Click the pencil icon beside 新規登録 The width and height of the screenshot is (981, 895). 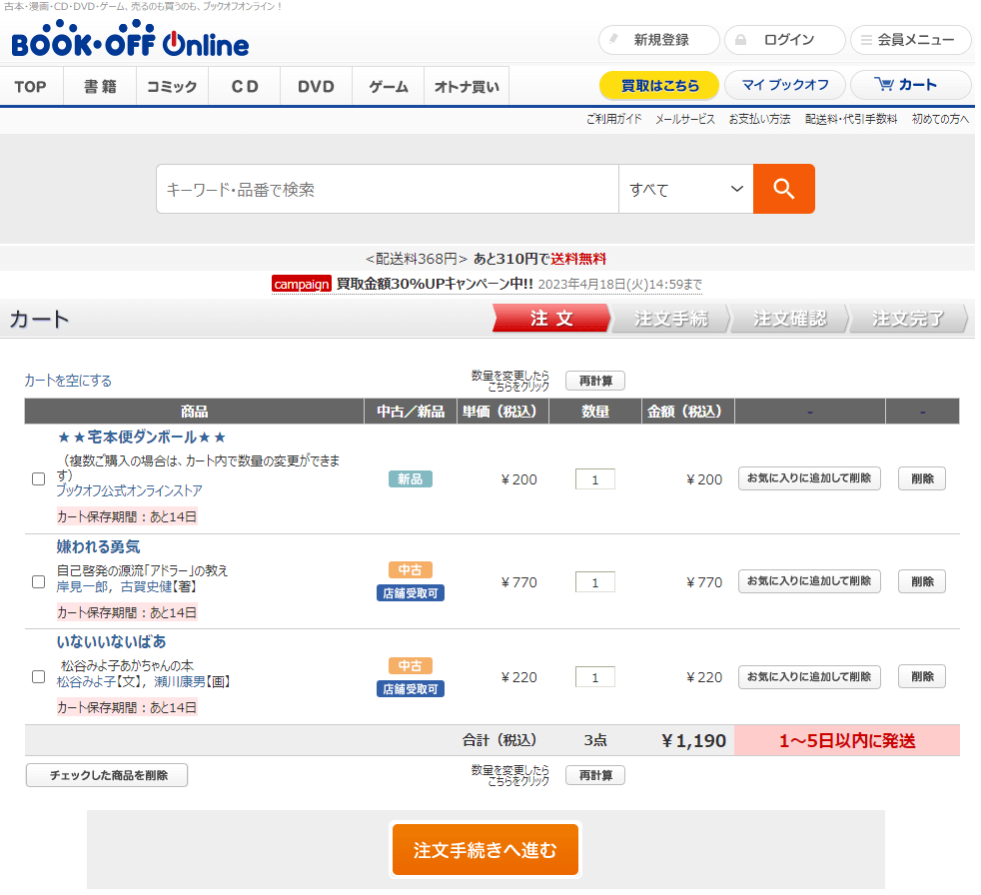pos(613,39)
